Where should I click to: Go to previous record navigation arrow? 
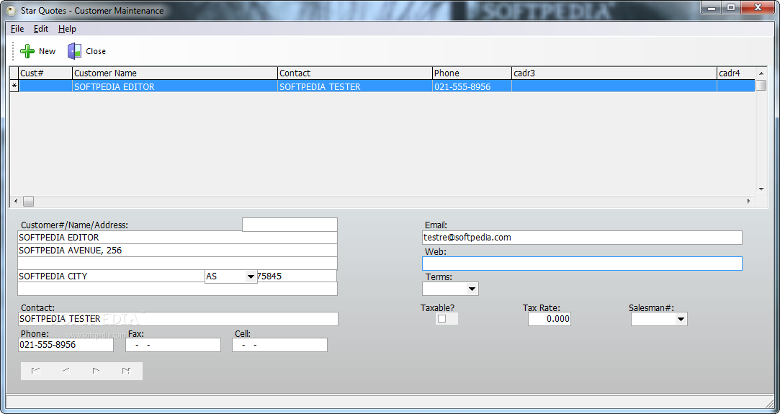point(66,371)
